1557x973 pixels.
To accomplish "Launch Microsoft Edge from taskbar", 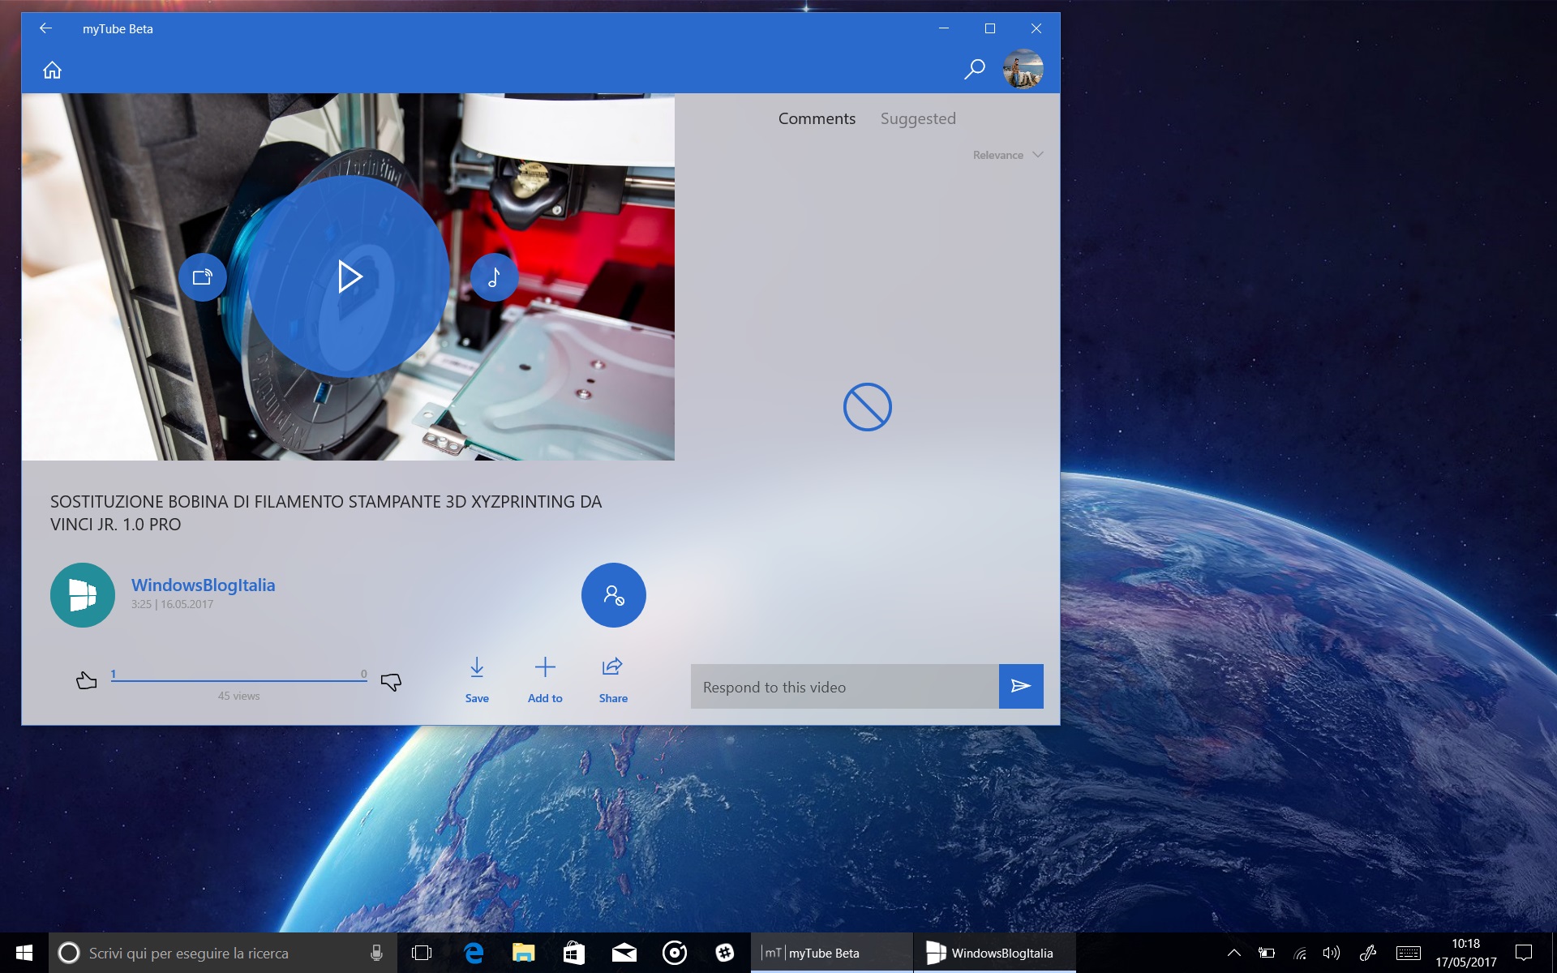I will (x=474, y=953).
